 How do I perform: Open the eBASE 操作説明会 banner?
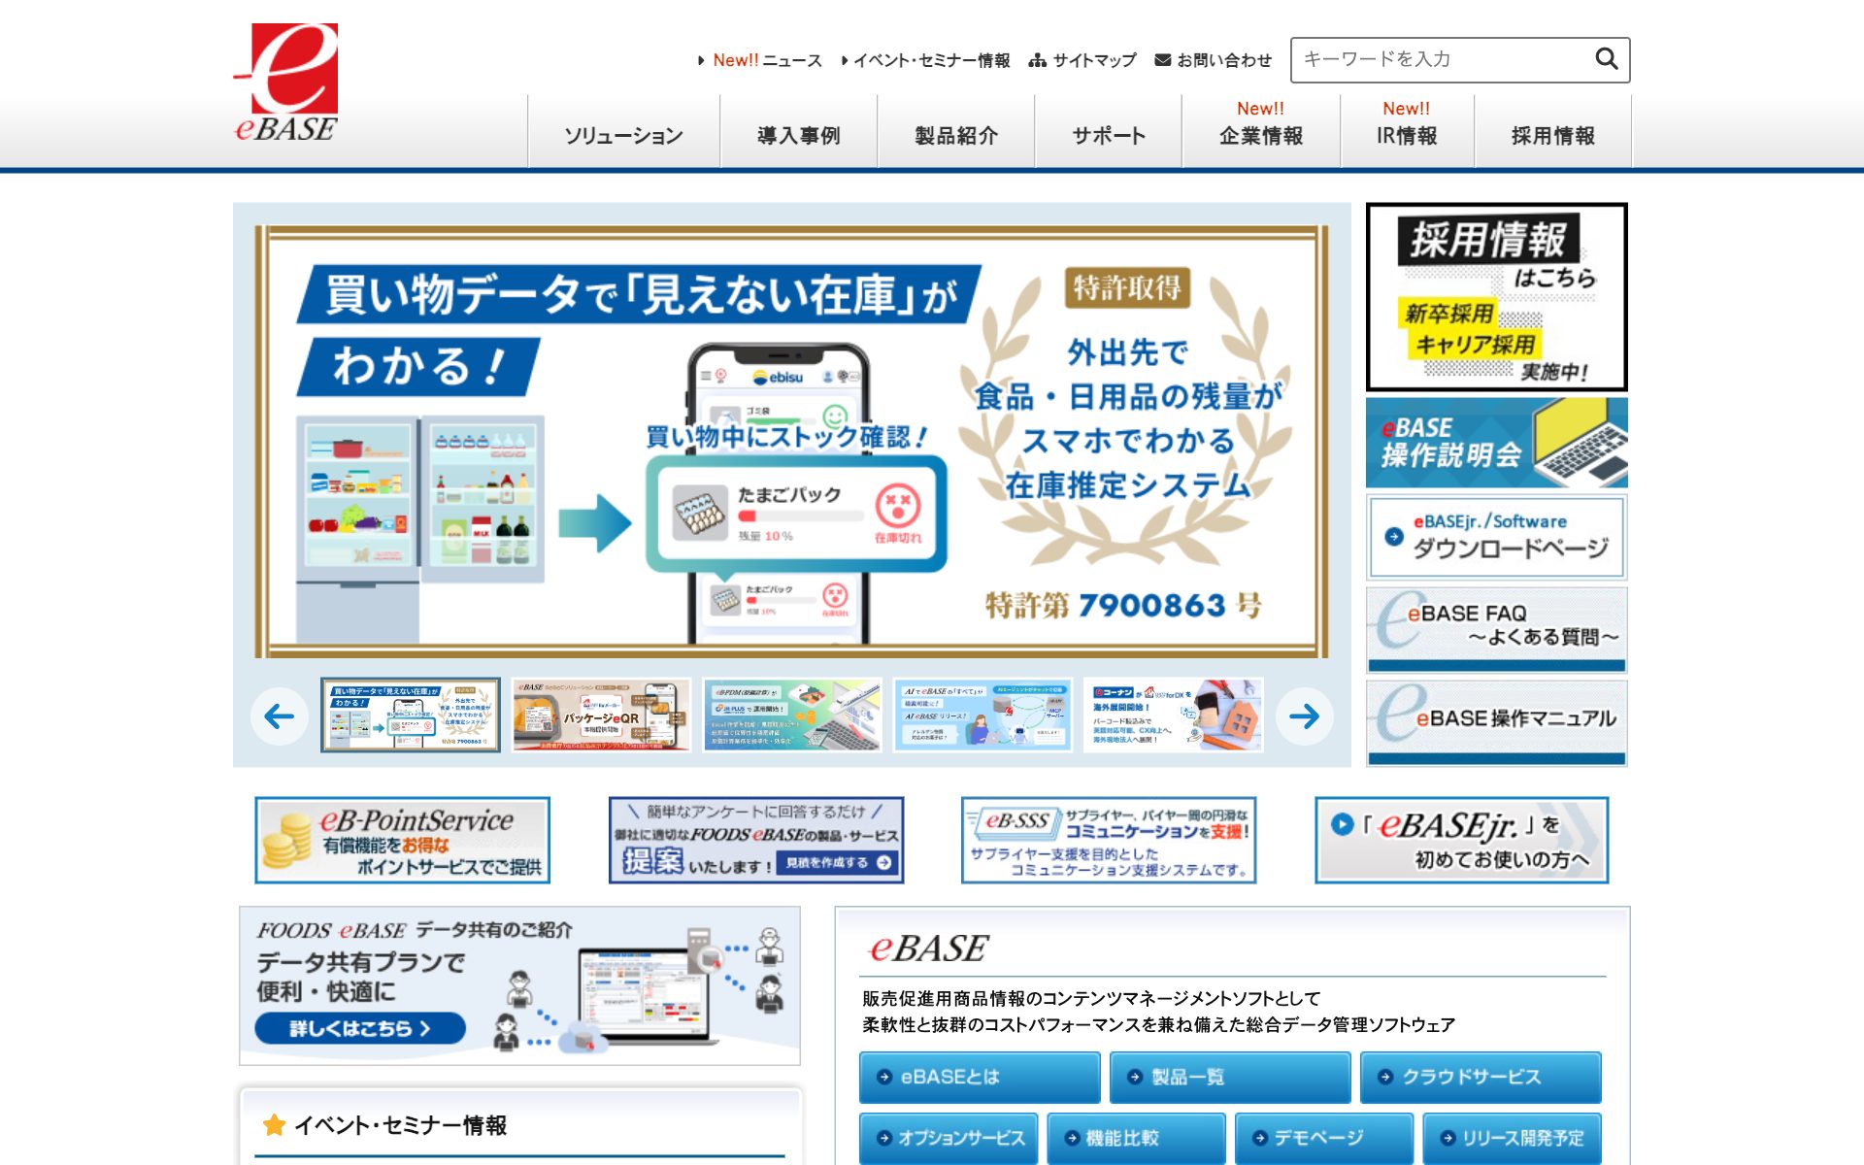pyautogui.click(x=1496, y=443)
